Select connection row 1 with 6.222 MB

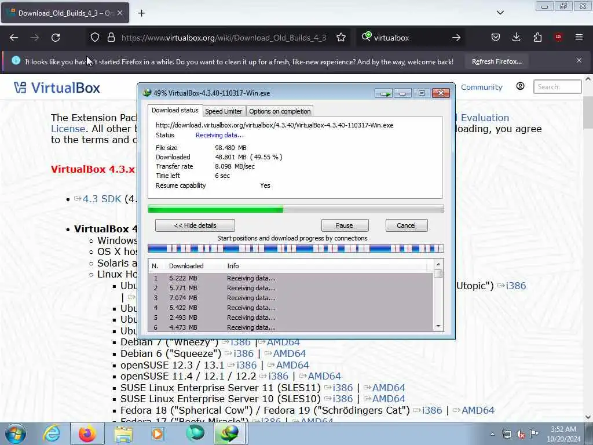tap(291, 278)
